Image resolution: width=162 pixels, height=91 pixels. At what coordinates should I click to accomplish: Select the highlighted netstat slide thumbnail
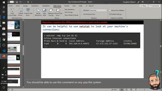point(14,70)
